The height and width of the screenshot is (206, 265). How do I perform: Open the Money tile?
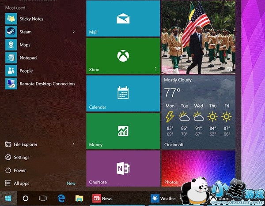[122, 131]
